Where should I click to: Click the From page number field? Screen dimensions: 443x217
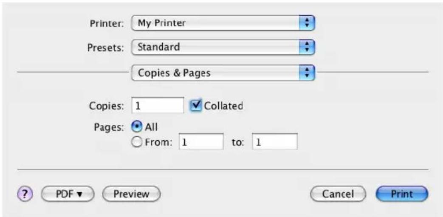click(x=201, y=142)
